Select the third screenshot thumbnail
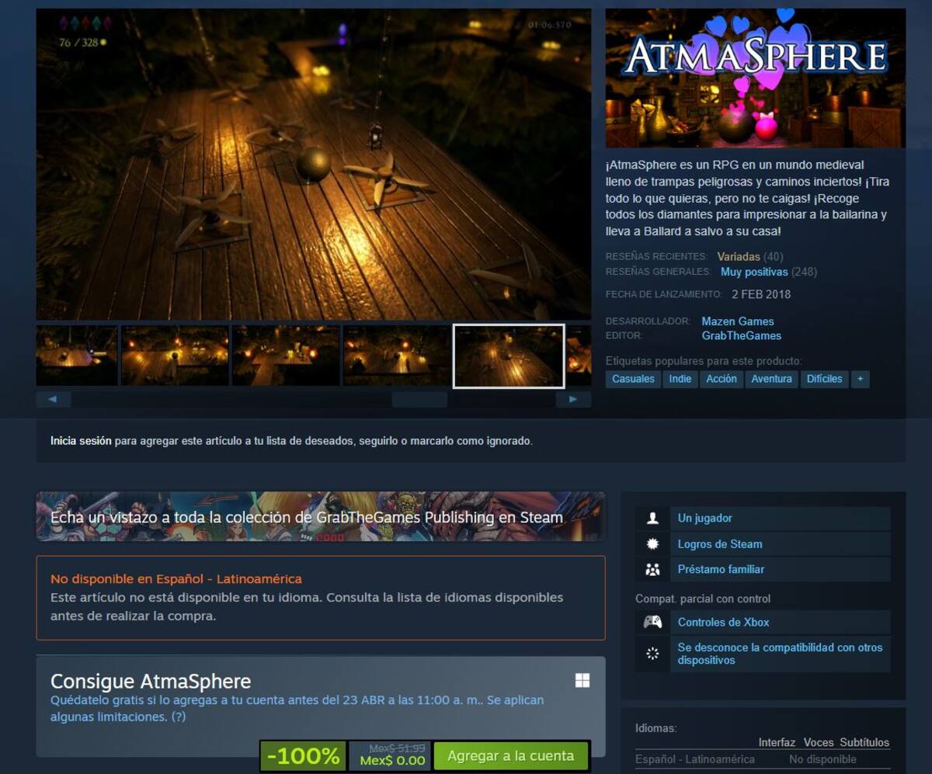 pyautogui.click(x=286, y=356)
